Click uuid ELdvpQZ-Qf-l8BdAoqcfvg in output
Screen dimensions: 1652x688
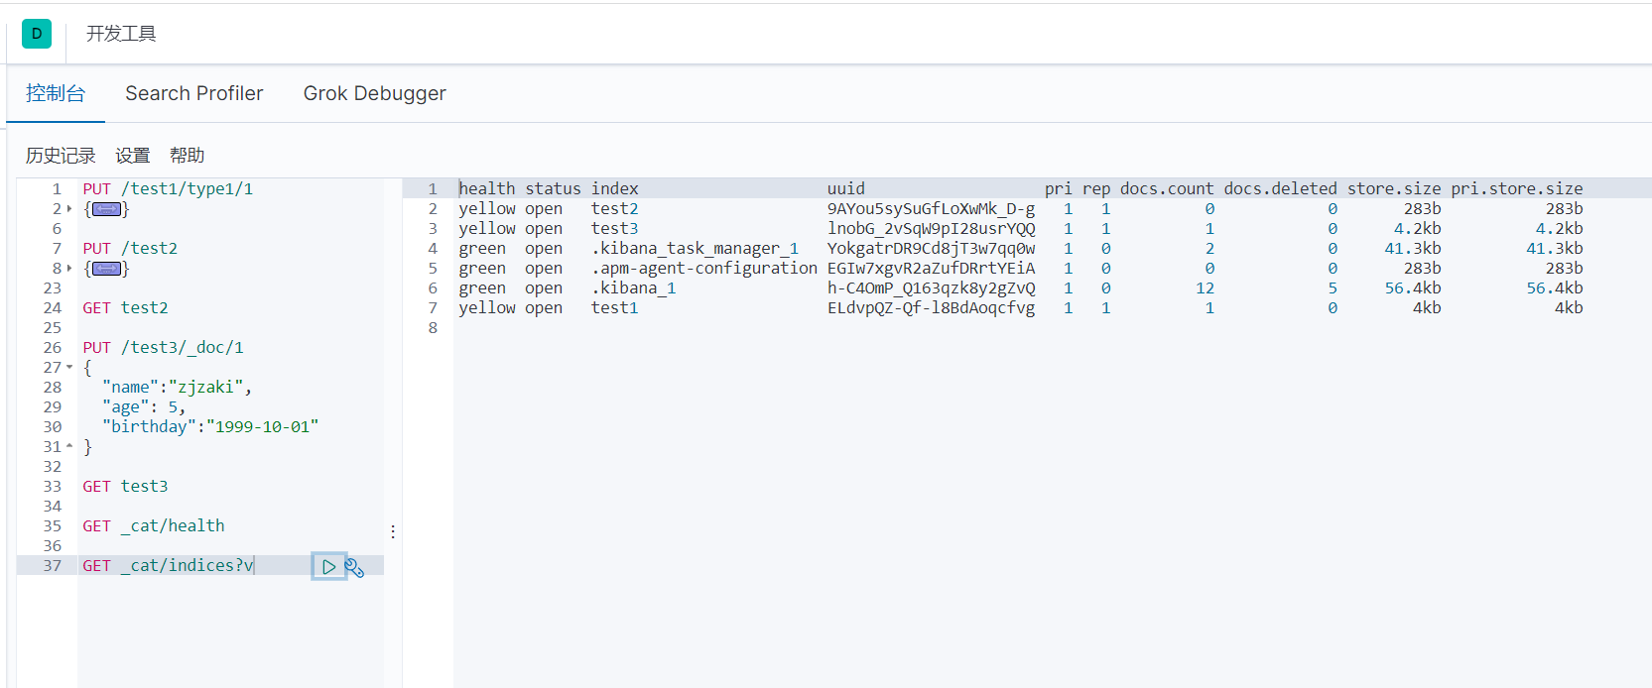click(932, 308)
